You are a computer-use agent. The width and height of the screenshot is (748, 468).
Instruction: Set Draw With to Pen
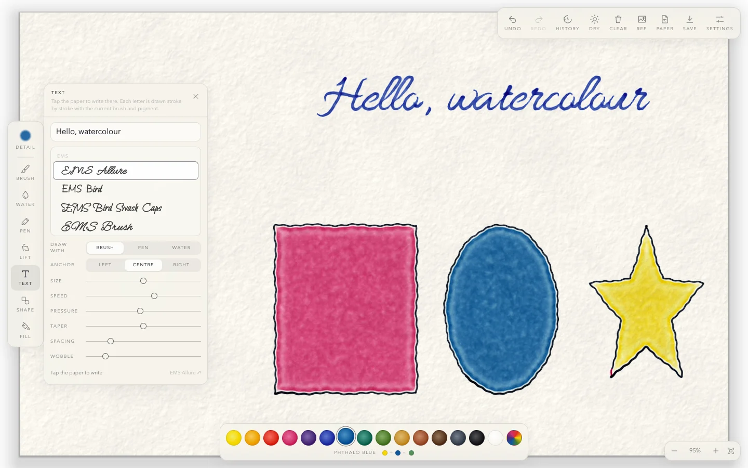(x=143, y=248)
